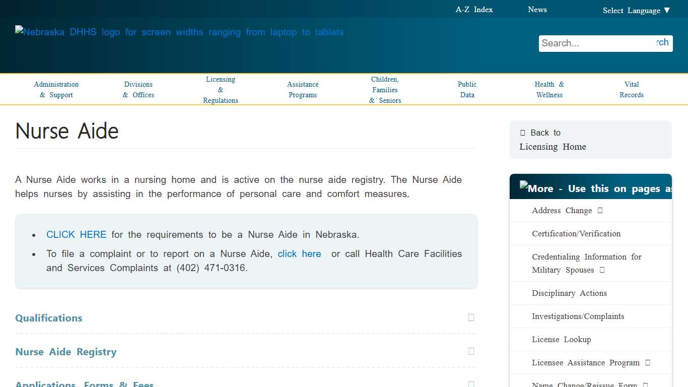688x387 pixels.
Task: Click the complaint 'click here' link
Action: [299, 254]
